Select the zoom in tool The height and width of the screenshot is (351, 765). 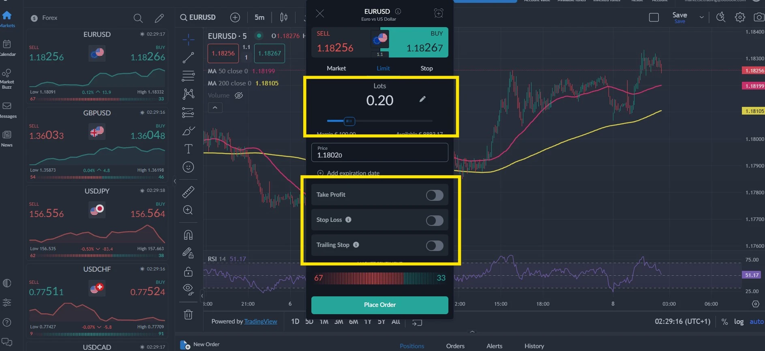[188, 210]
